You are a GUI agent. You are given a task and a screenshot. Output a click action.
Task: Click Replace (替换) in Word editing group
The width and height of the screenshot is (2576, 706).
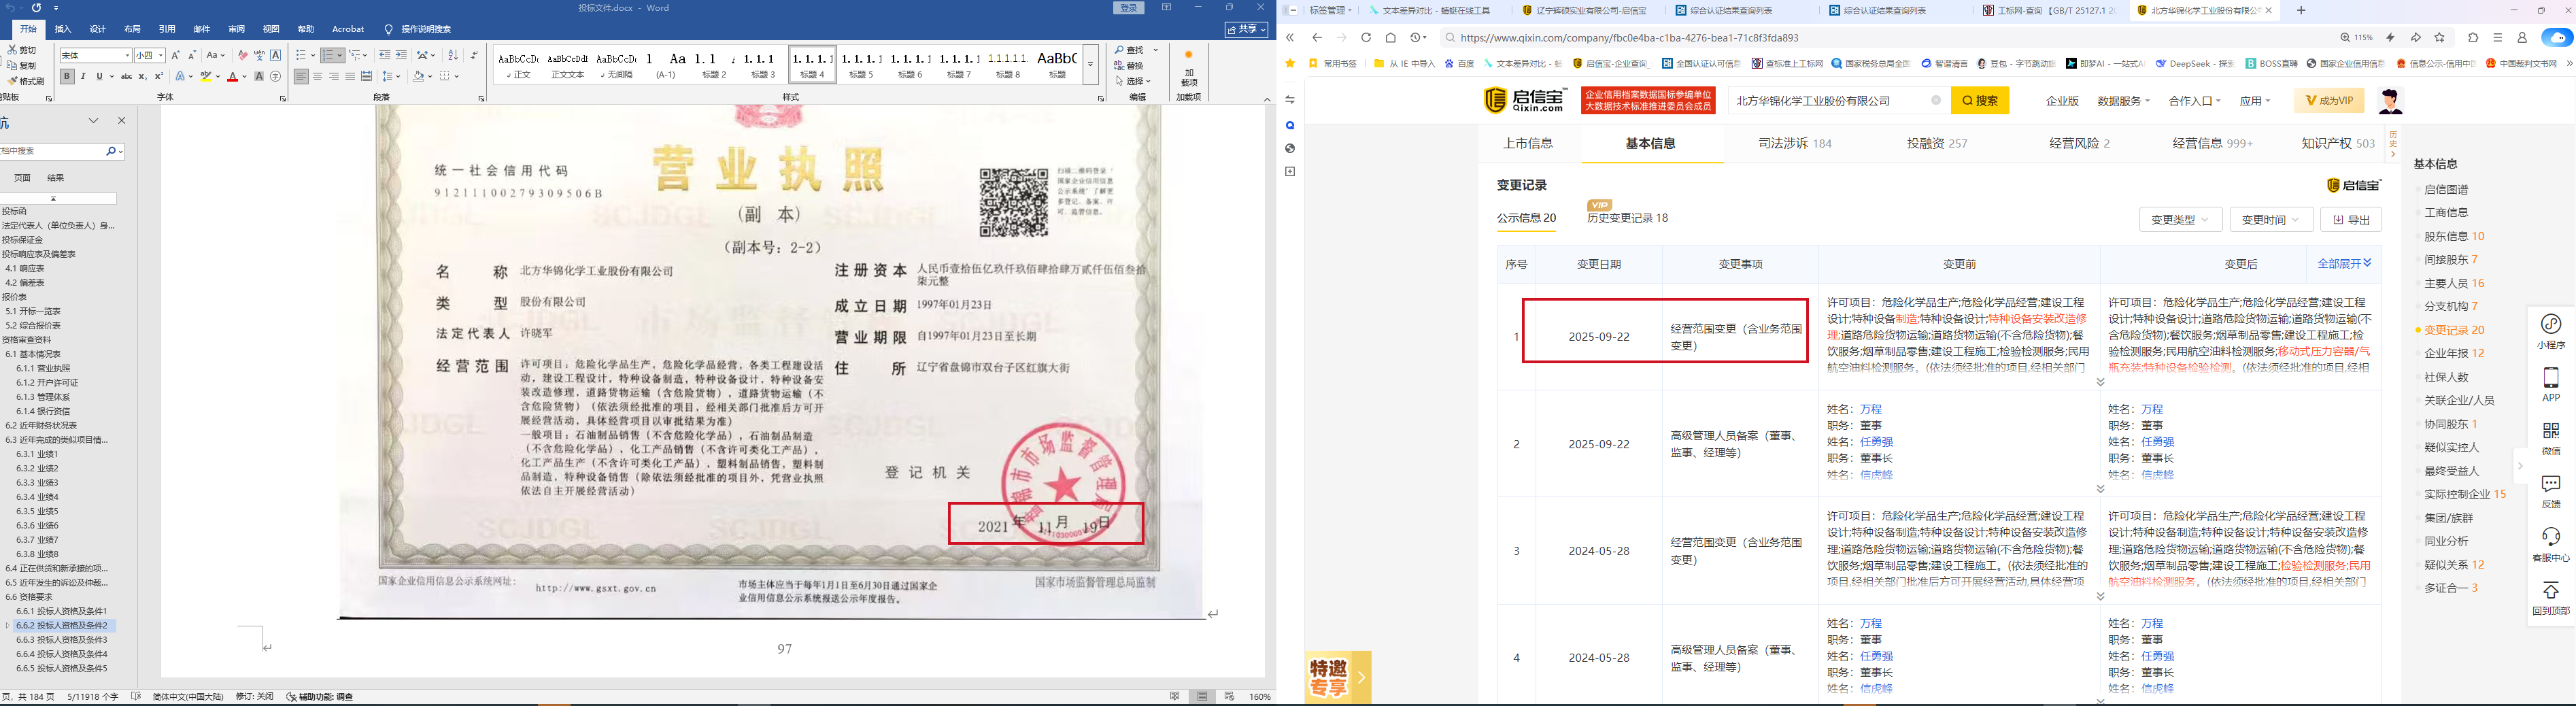click(x=1129, y=65)
